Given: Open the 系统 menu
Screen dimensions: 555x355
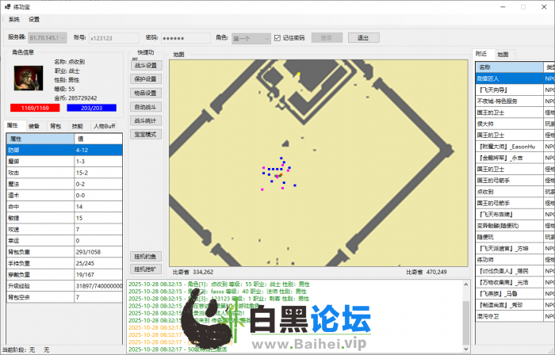Looking at the screenshot, I should (x=14, y=19).
